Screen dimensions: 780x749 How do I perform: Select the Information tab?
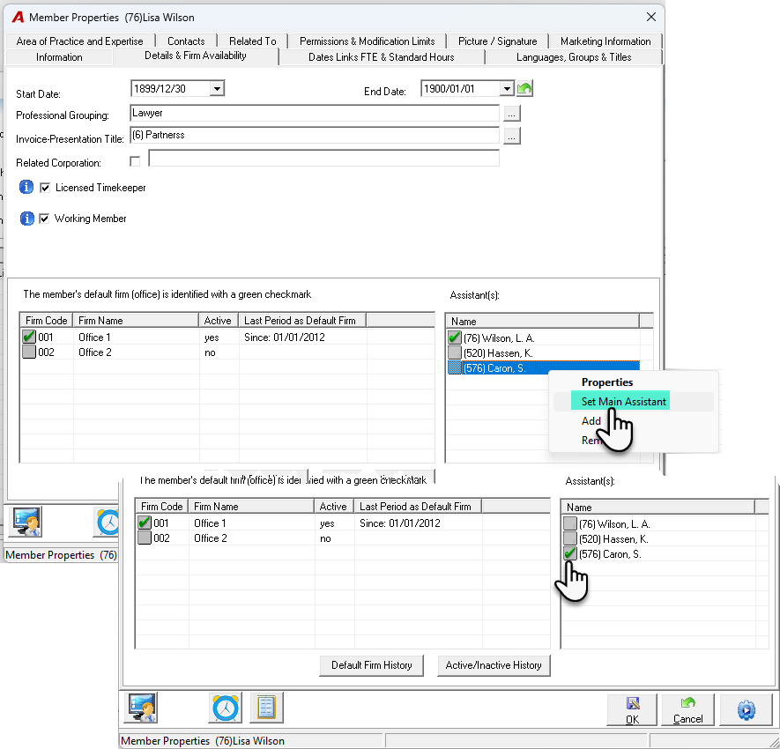coord(59,57)
